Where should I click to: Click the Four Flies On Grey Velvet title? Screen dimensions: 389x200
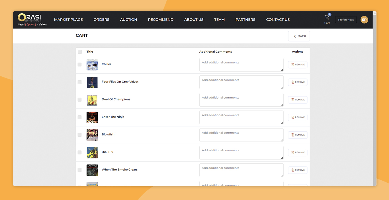pyautogui.click(x=120, y=82)
